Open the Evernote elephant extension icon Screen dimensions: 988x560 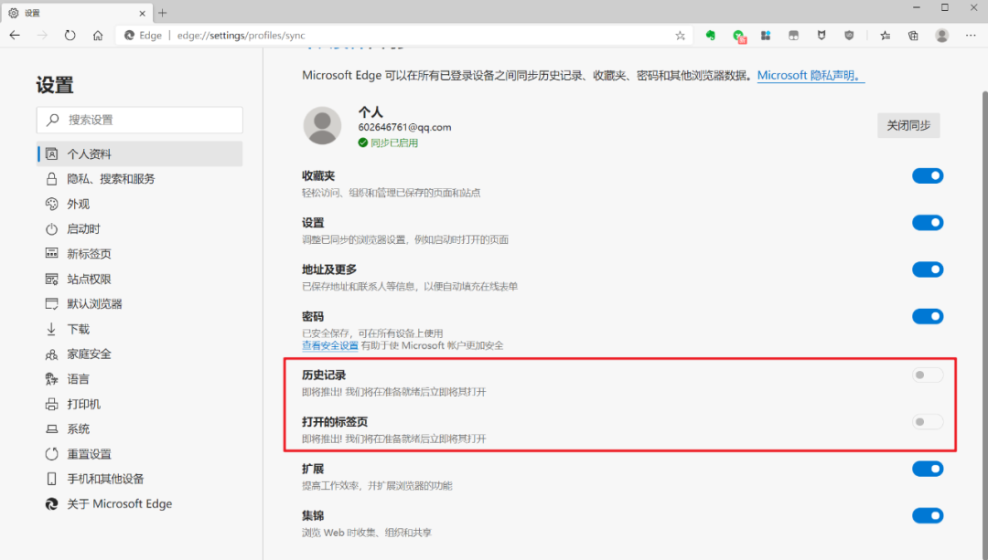pos(711,36)
